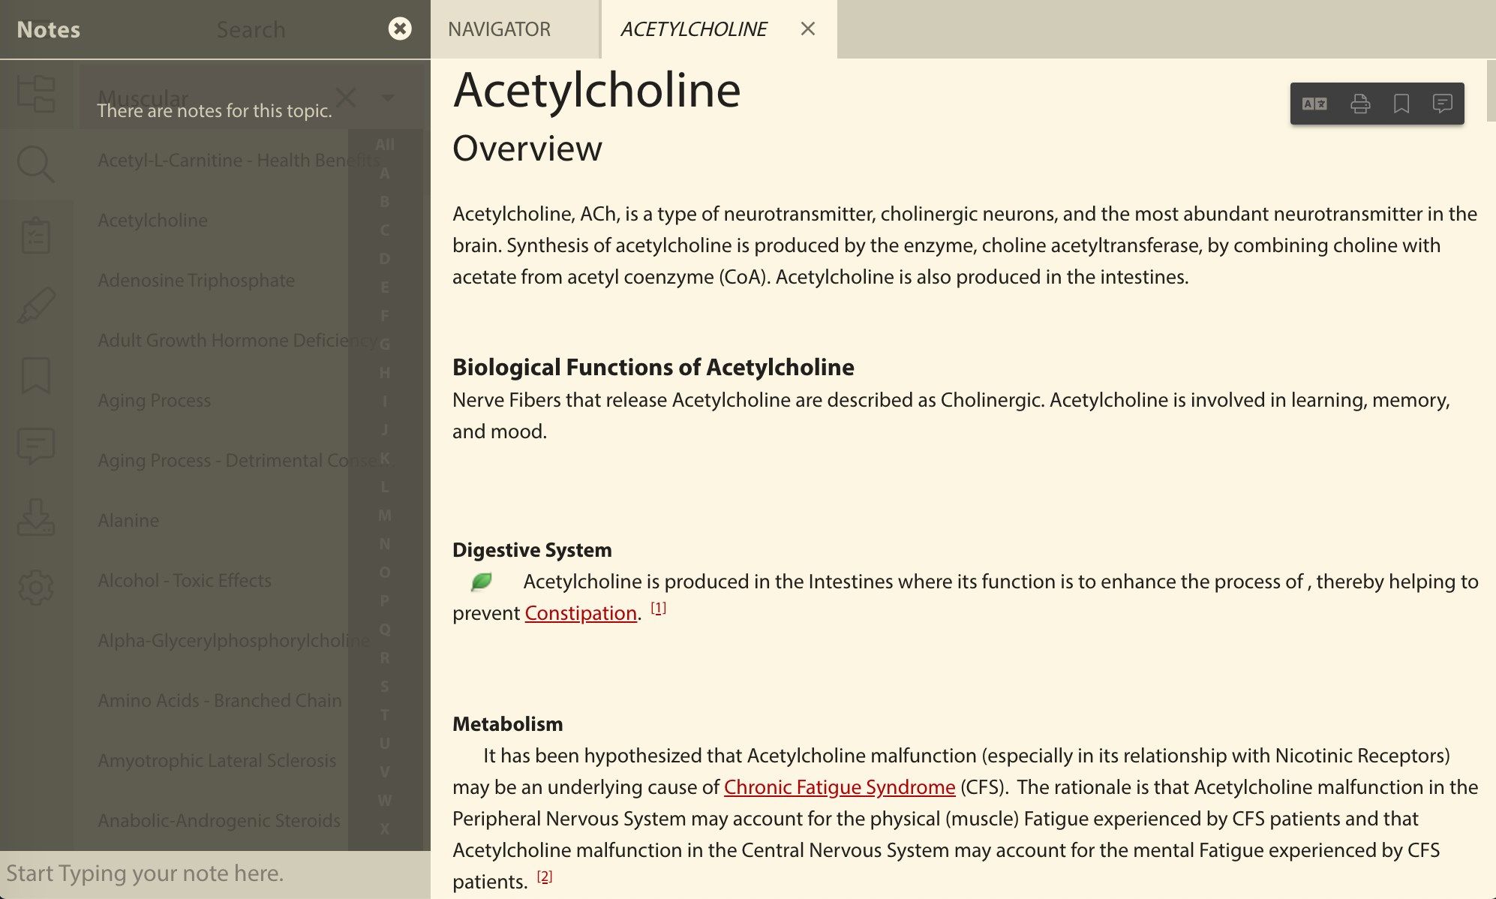The image size is (1496, 899).
Task: Bookmark this article from the toolbar
Action: [1401, 104]
